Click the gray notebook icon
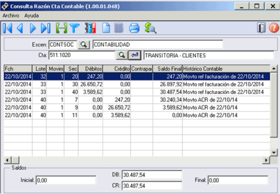 click(x=119, y=28)
